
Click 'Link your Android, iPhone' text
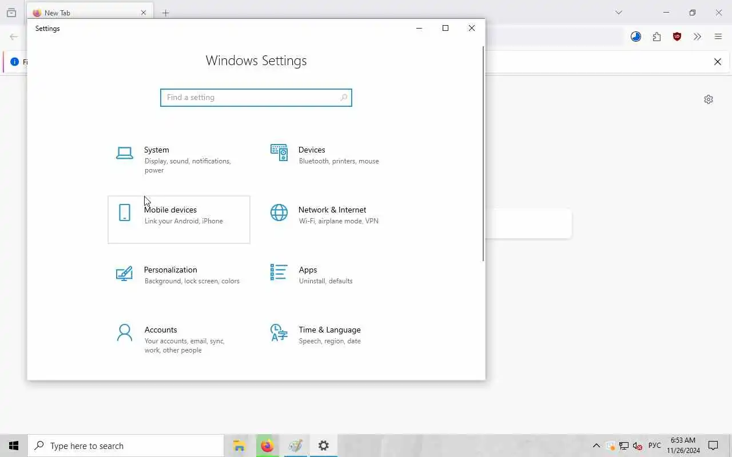184,221
